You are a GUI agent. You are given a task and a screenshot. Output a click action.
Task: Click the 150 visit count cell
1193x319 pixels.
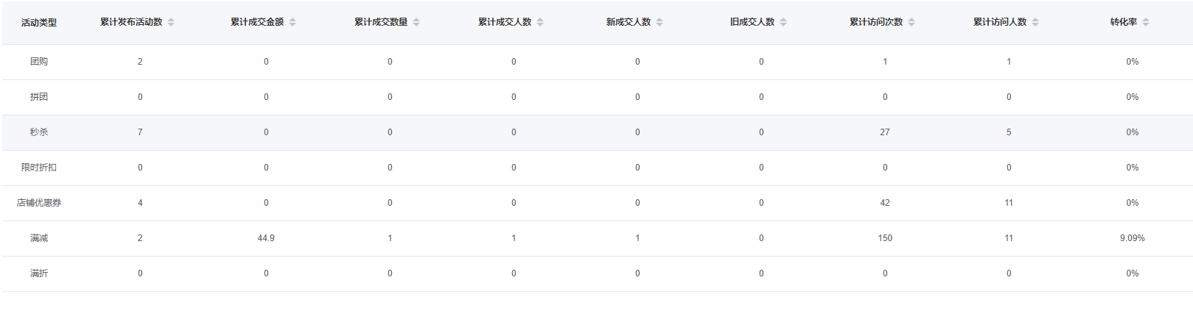pyautogui.click(x=885, y=238)
